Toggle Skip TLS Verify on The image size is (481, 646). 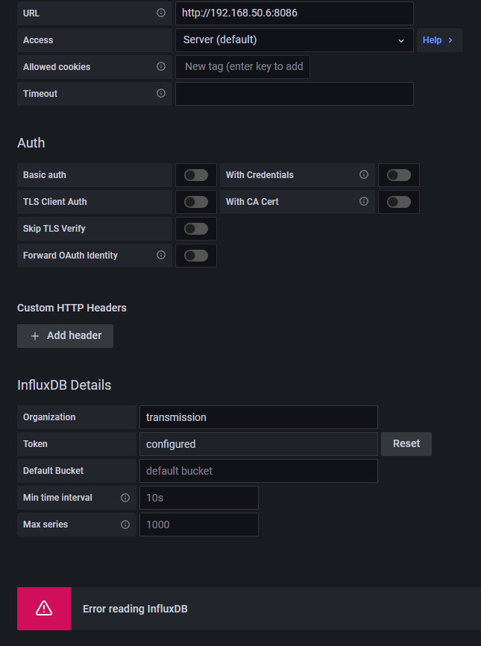tap(196, 229)
